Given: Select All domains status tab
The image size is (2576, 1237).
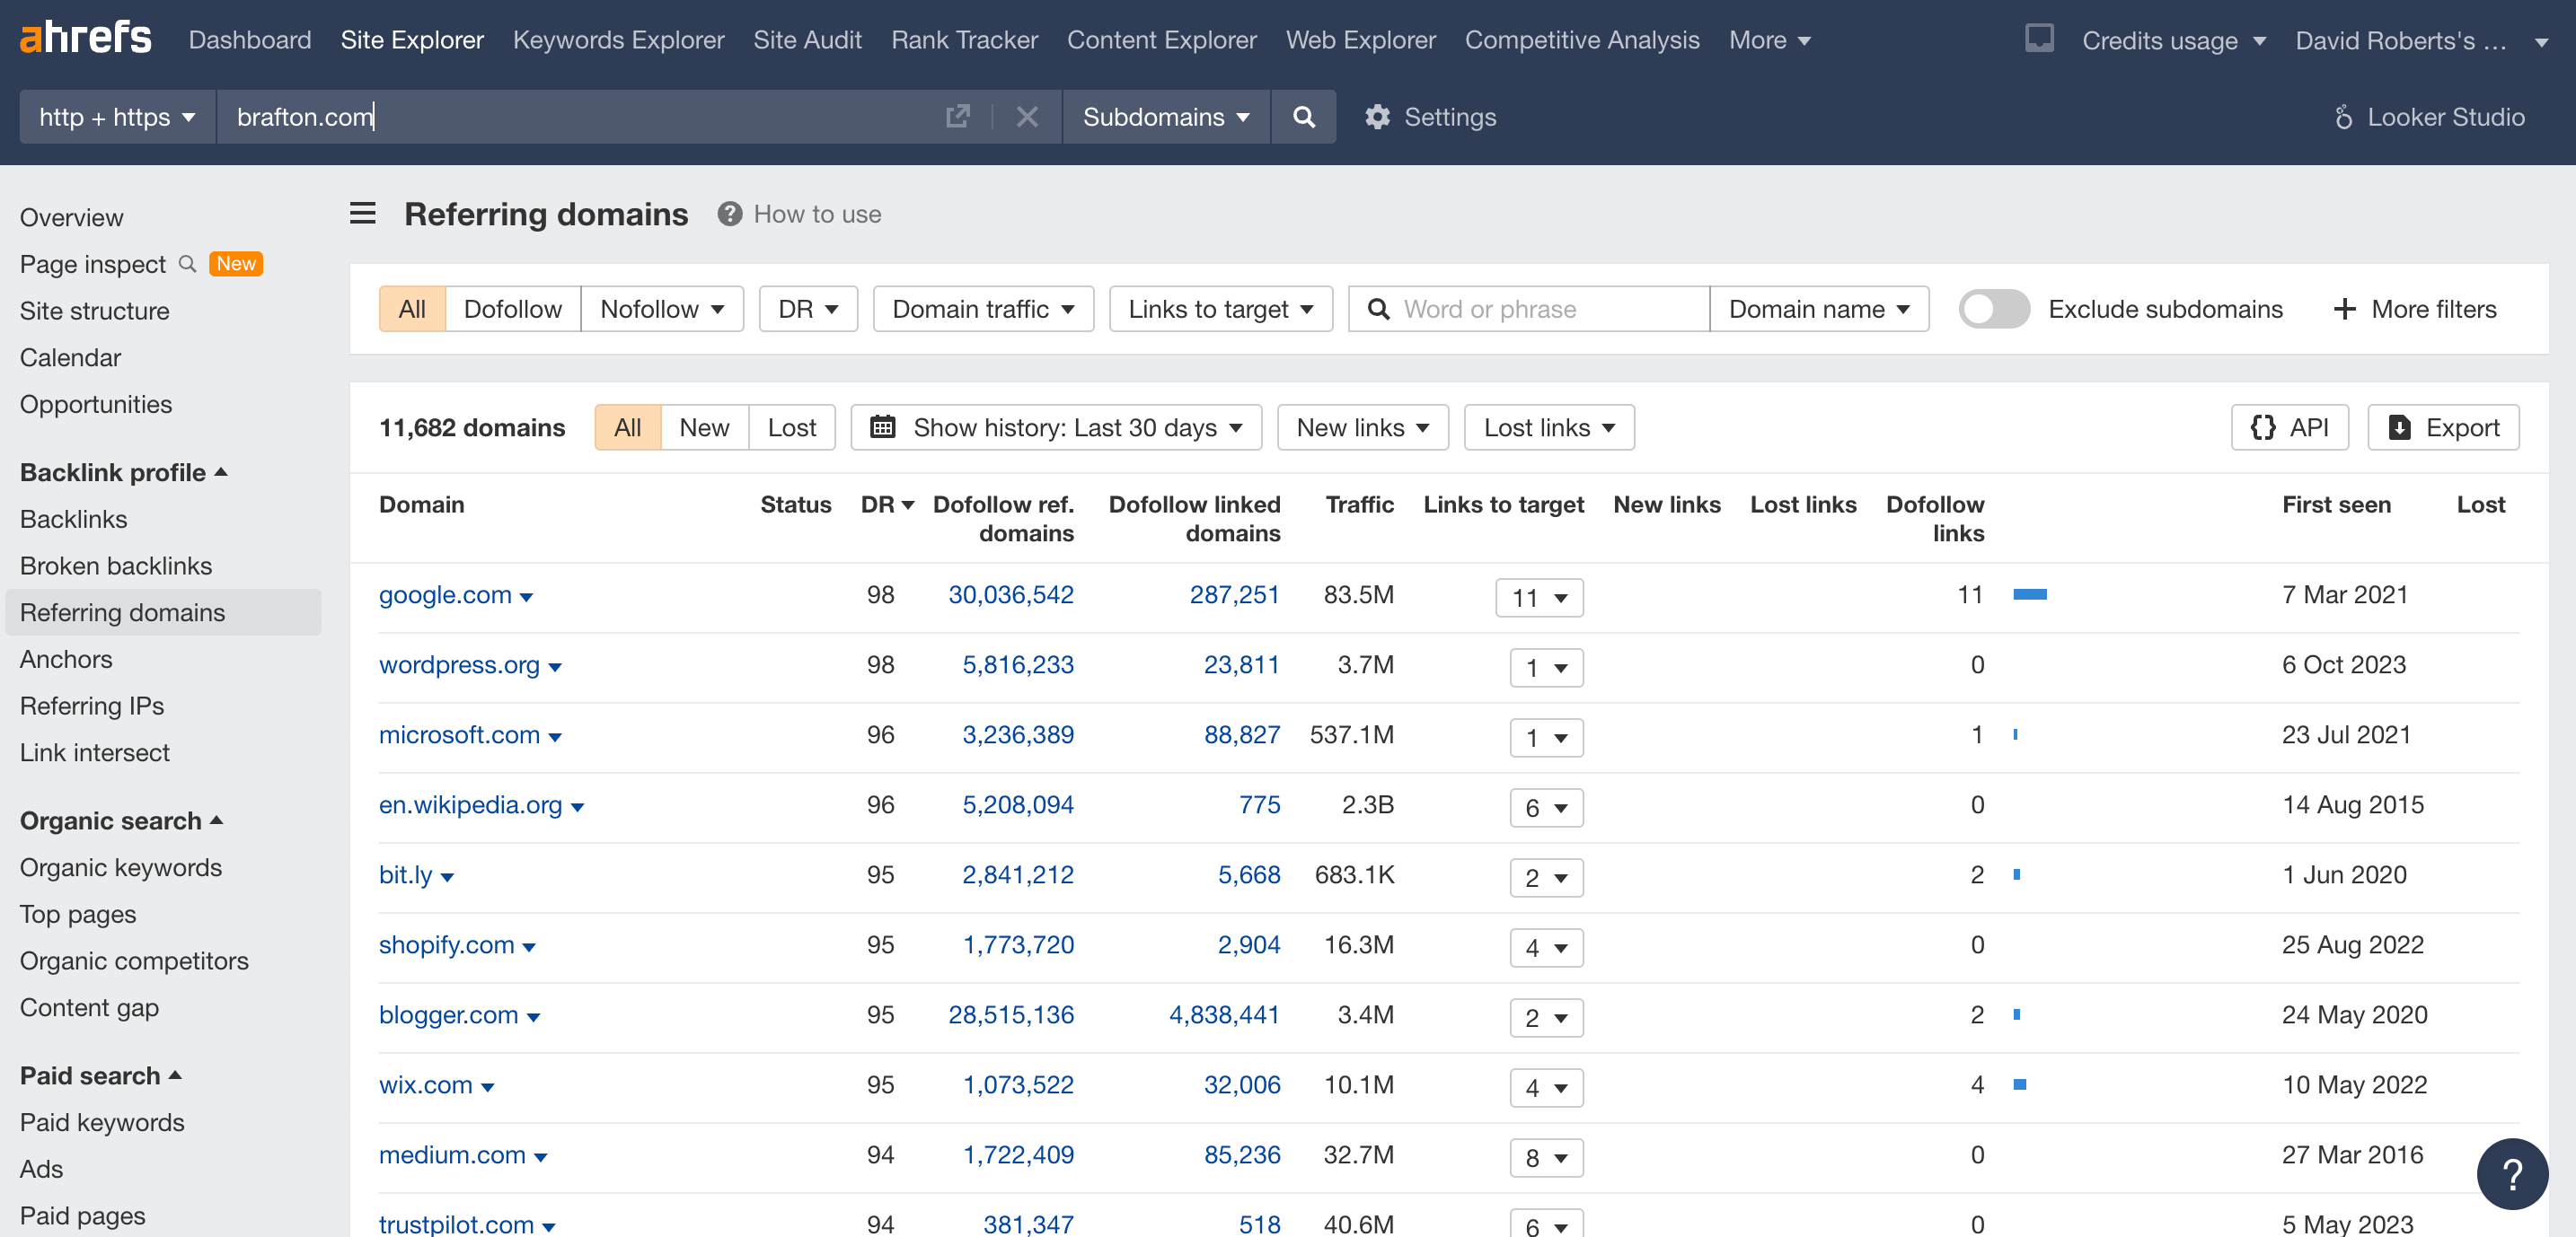Looking at the screenshot, I should pos(627,427).
